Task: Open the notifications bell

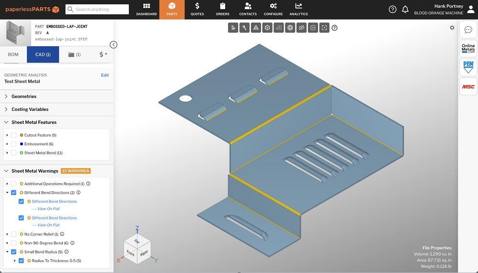Action: pyautogui.click(x=405, y=10)
